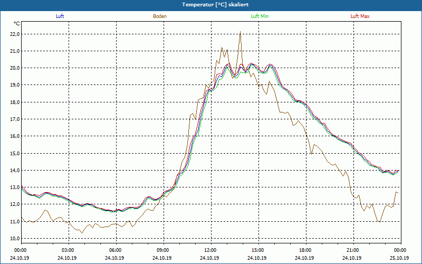The width and height of the screenshot is (422, 264).
Task: Click the "17,0" y-axis value
Action: [x=15, y=119]
